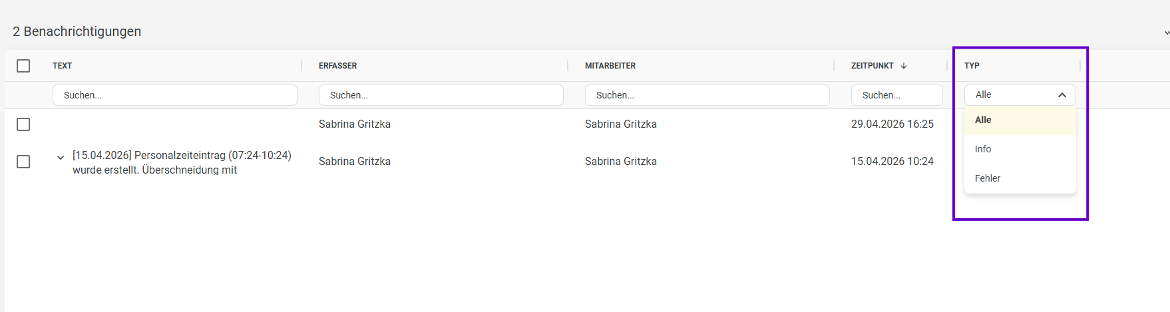Focus the Erfasser search field
1170x312 pixels.
point(441,95)
